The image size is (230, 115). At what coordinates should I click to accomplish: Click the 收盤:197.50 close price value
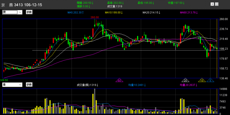pos(176,3)
